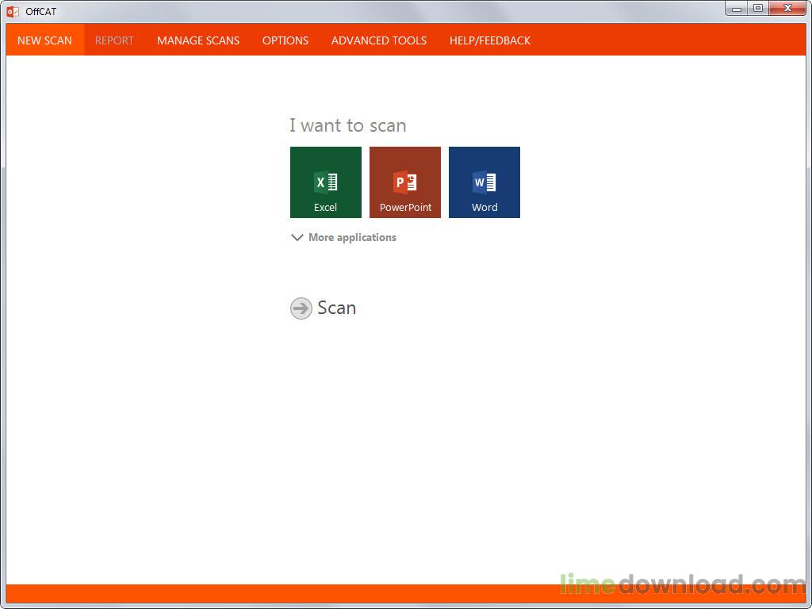The width and height of the screenshot is (812, 609).
Task: Go to the OPTIONS tab
Action: coord(285,40)
